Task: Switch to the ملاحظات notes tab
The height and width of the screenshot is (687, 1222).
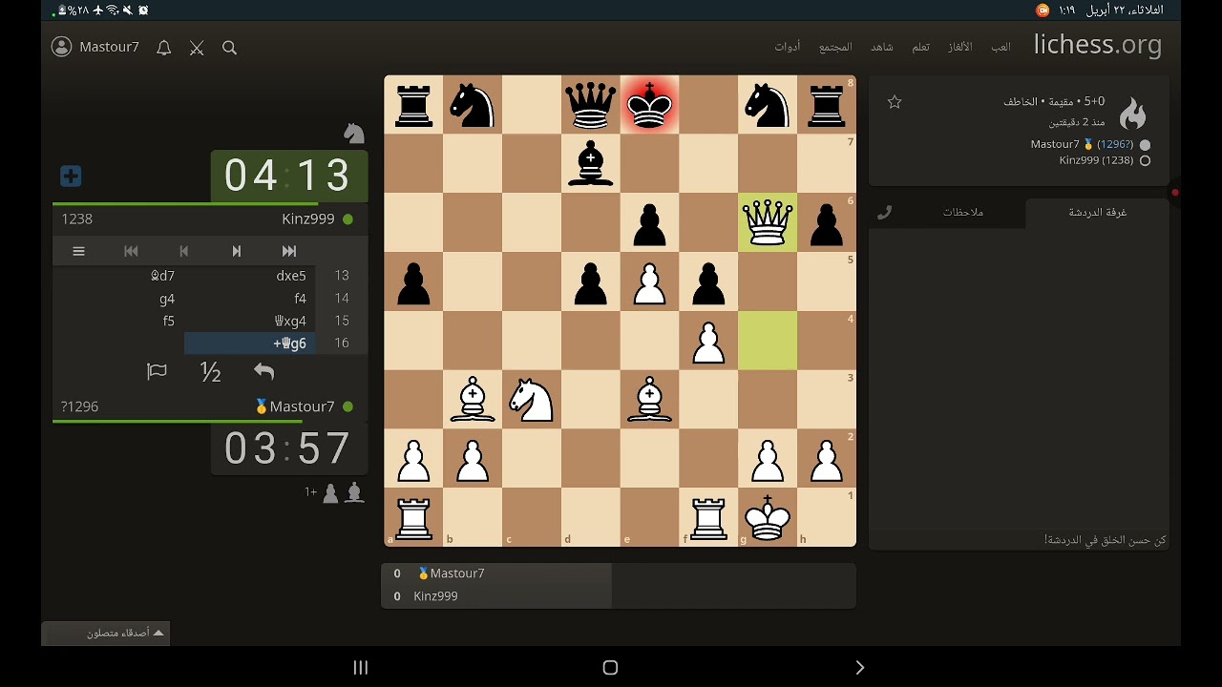Action: pyautogui.click(x=962, y=212)
